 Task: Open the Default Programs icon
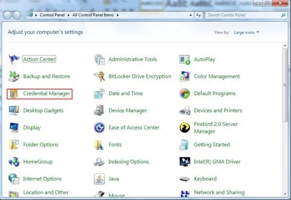tap(185, 94)
